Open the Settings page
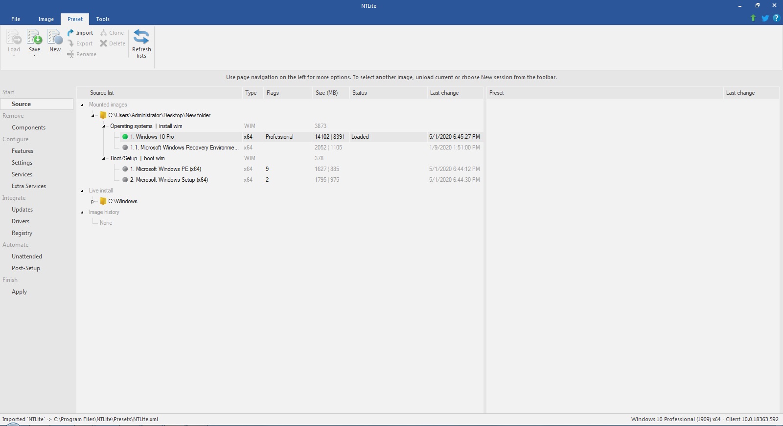Viewport: 783px width, 426px height. coord(22,163)
